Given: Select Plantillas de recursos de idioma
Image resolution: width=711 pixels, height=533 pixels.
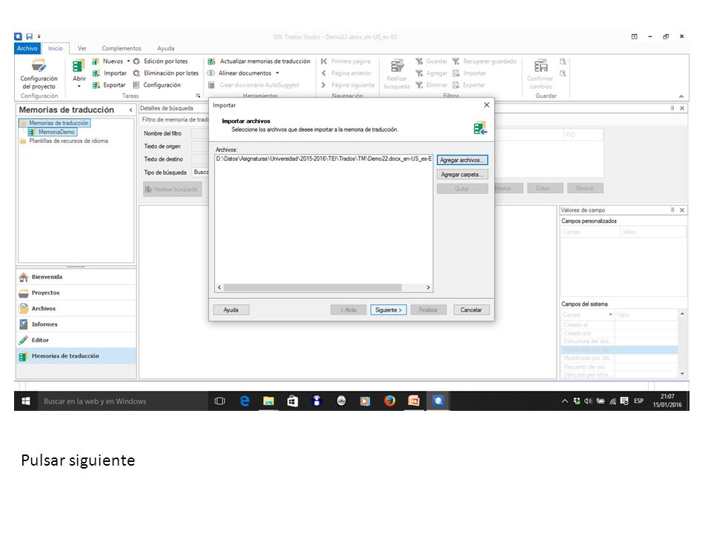Looking at the screenshot, I should tap(64, 141).
